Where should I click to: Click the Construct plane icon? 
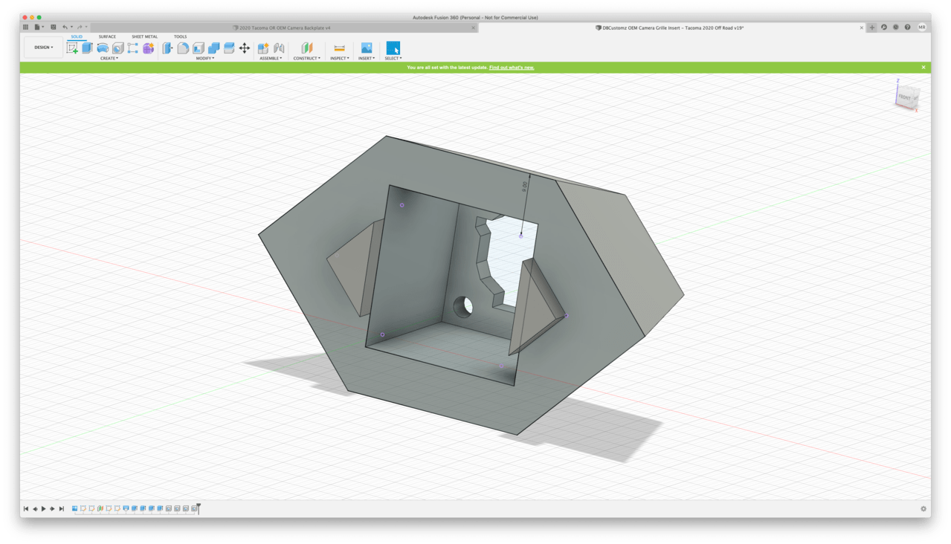[x=306, y=48]
